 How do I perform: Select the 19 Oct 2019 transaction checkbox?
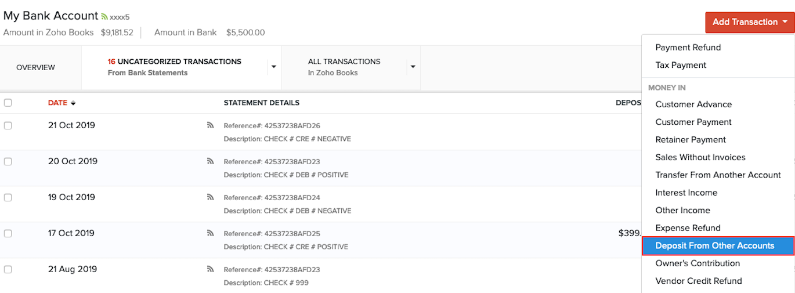[8, 197]
